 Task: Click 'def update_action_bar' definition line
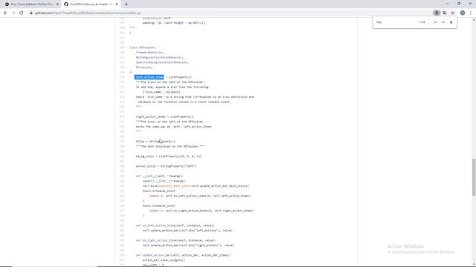pos(183,255)
